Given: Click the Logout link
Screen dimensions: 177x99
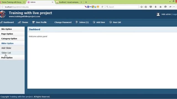Looking at the screenshot, I should pos(175,14).
